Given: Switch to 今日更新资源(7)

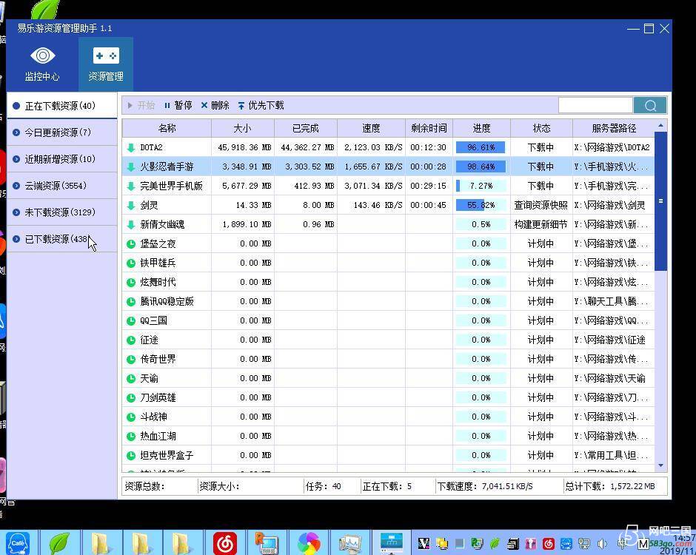Looking at the screenshot, I should pos(62,132).
